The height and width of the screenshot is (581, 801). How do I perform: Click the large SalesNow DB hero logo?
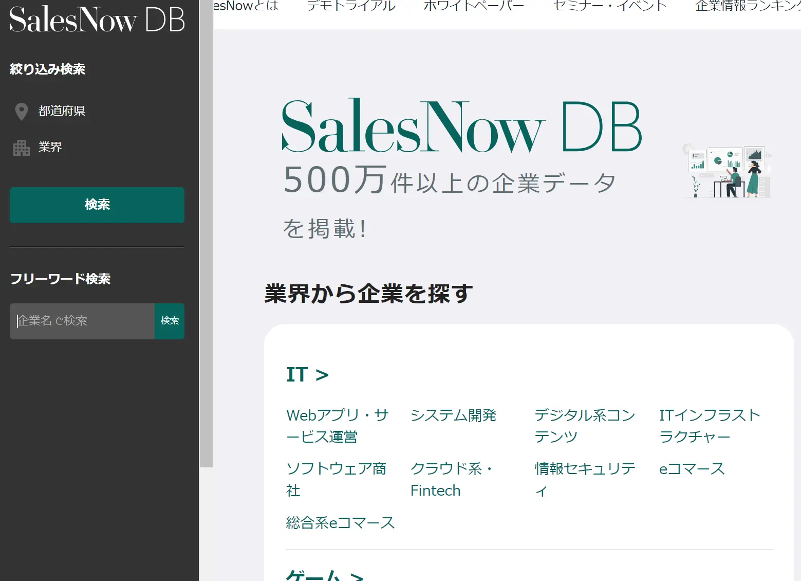[x=462, y=126]
